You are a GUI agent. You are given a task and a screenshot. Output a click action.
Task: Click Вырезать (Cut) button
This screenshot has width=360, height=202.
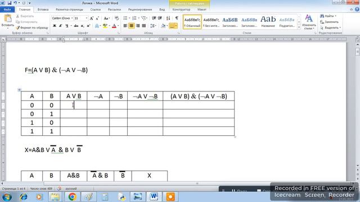tap(25, 16)
